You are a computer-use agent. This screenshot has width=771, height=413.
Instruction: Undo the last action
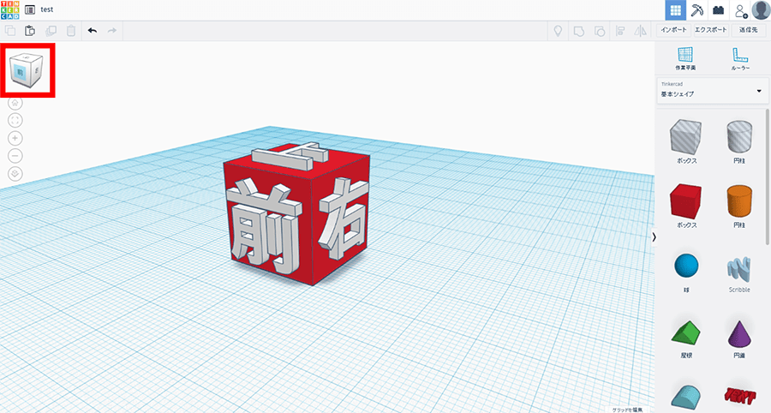pyautogui.click(x=92, y=31)
